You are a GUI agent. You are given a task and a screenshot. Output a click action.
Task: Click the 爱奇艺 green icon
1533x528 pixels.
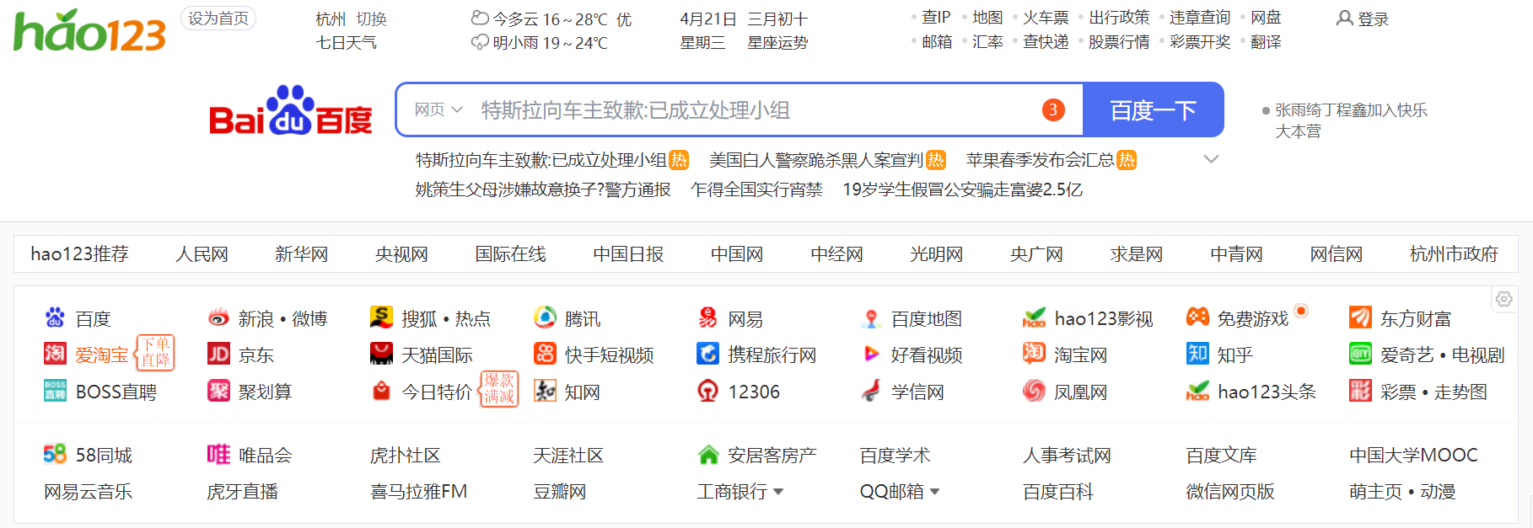click(1360, 354)
